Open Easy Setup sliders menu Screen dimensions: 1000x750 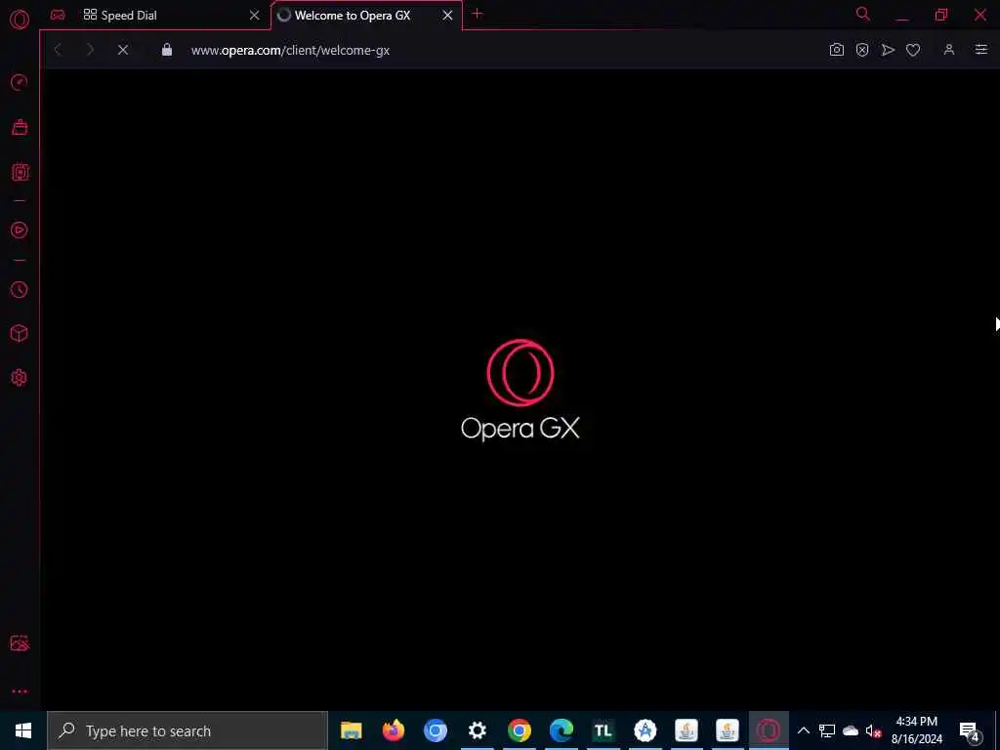(981, 50)
